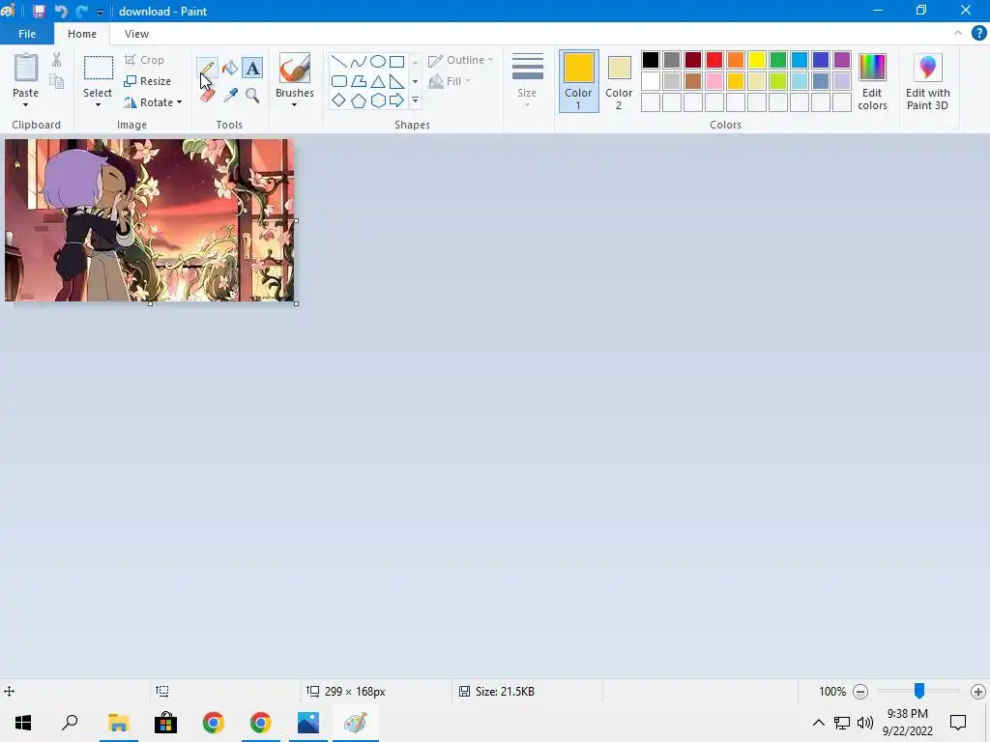
Task: Activate Color 2 selector
Action: click(619, 81)
